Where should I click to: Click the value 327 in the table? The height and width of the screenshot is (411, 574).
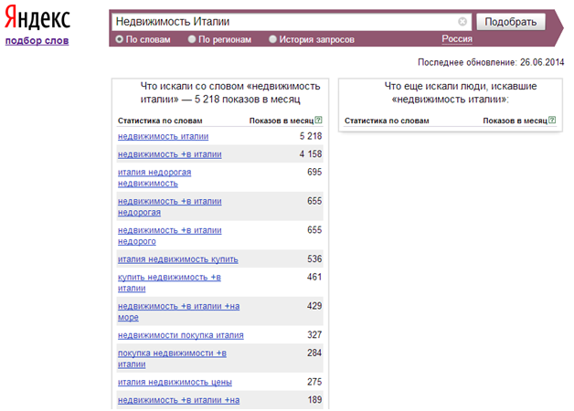pos(314,334)
